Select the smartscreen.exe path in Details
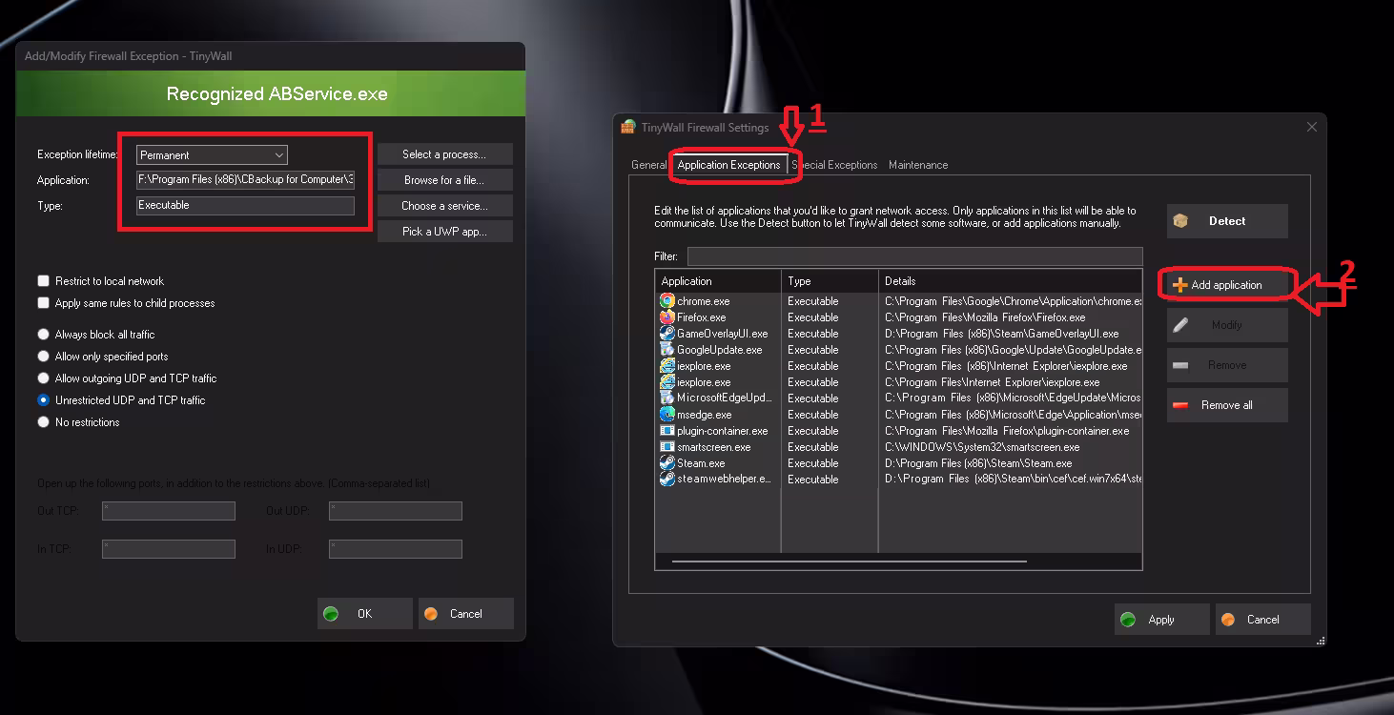Screen dimensions: 1394x715 (982, 447)
